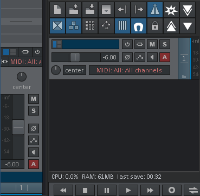Toggle move envelope points with items
200x196 pixels.
tap(106, 26)
